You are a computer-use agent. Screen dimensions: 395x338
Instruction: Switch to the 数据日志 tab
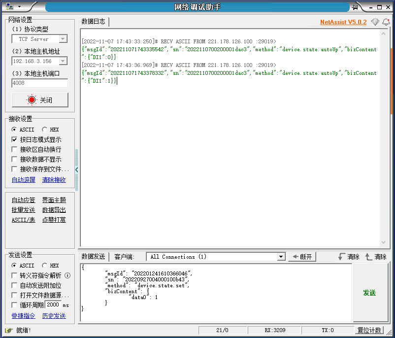tap(93, 22)
